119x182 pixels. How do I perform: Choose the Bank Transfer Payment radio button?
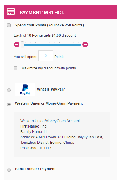(9, 170)
